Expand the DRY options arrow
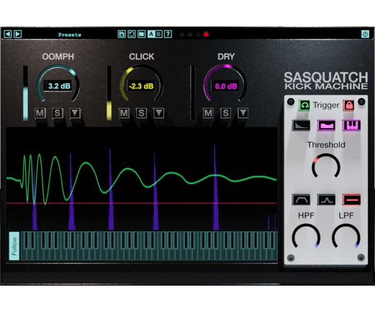375x312 pixels. 243,113
